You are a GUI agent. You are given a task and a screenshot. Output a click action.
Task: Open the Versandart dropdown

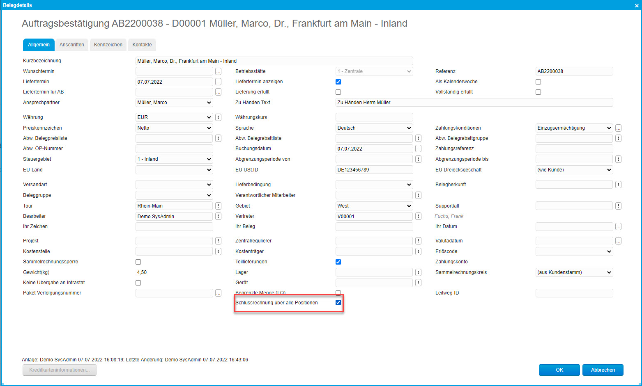174,185
